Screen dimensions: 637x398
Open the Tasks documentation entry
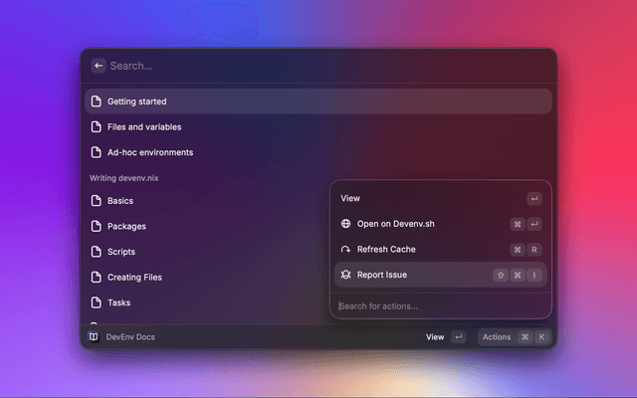[118, 302]
